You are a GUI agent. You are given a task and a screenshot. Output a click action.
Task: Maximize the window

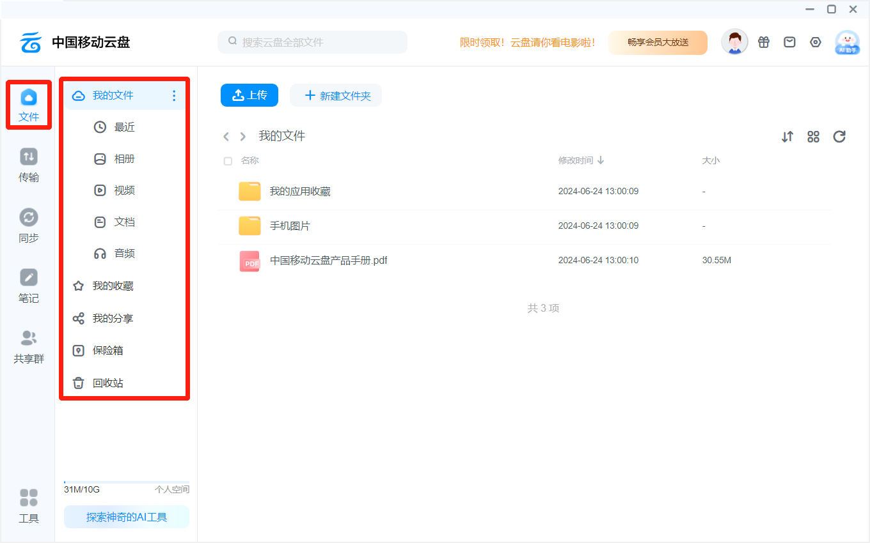(x=832, y=10)
